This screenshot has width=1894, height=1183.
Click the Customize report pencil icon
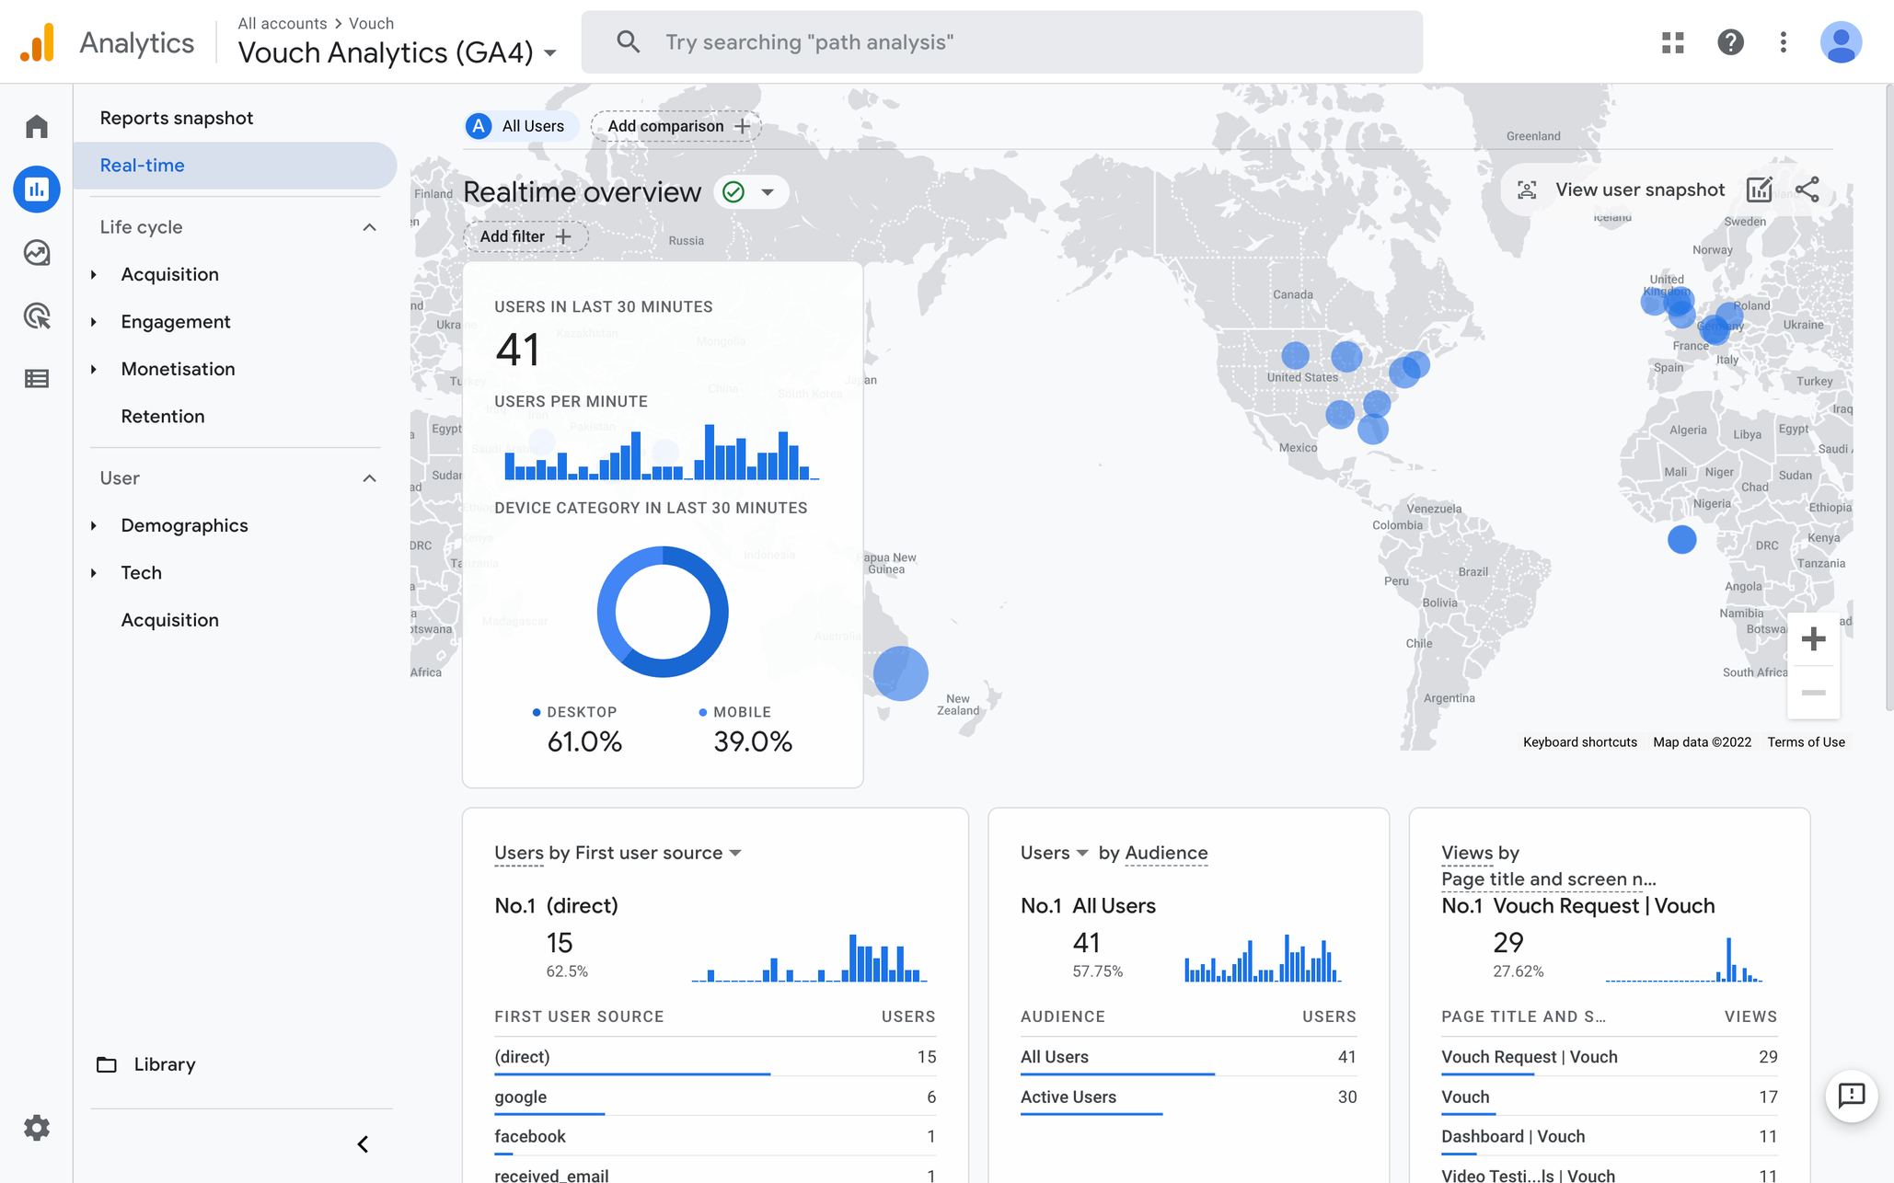click(x=1759, y=190)
